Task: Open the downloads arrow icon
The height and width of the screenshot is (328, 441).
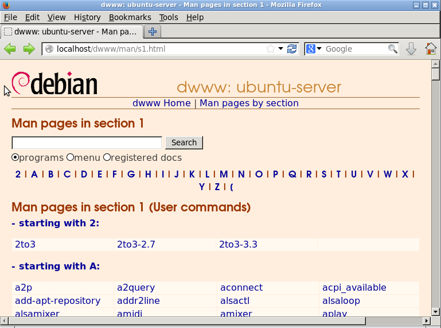Action: 411,49
